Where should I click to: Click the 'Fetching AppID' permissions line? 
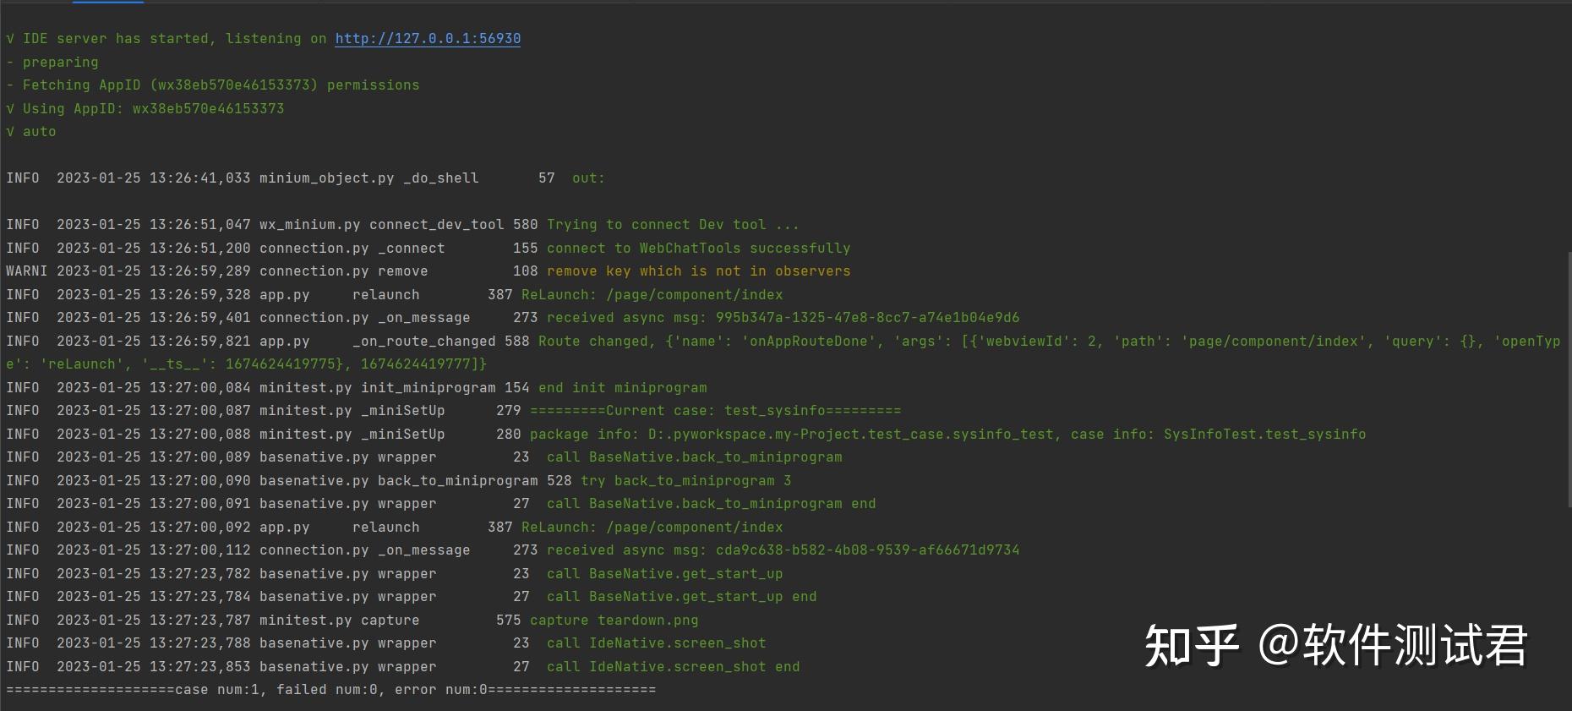212,85
